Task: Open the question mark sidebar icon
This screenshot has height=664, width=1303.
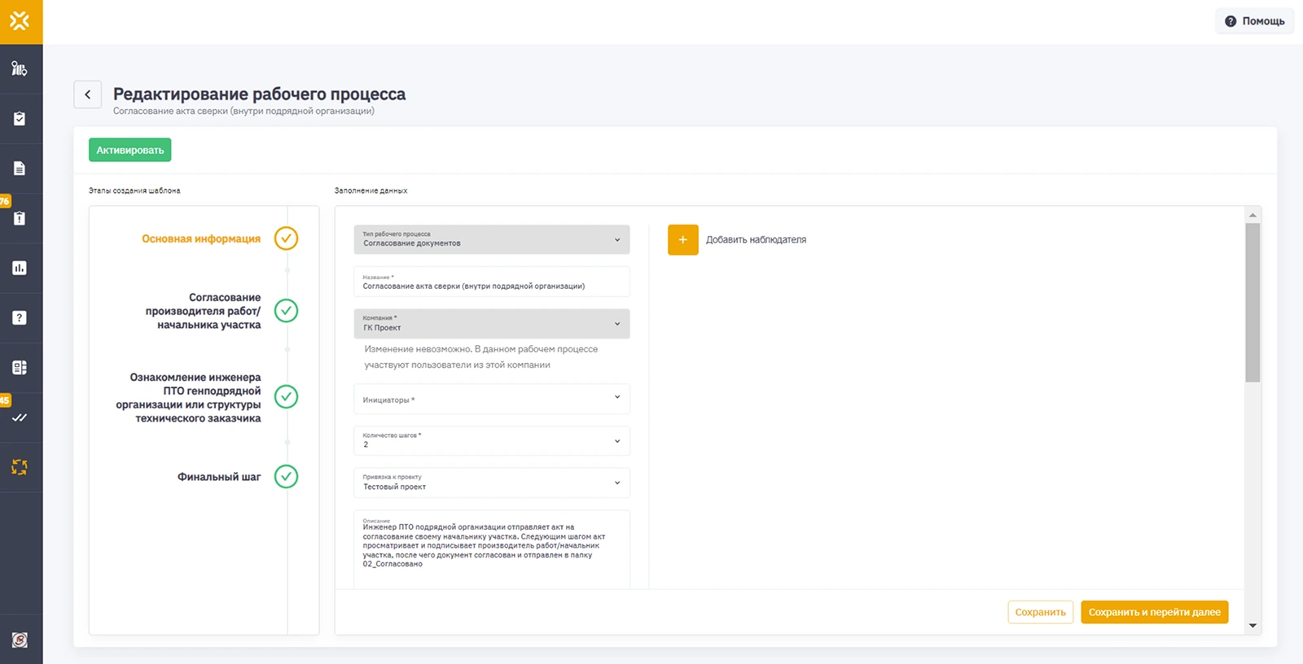Action: click(20, 317)
